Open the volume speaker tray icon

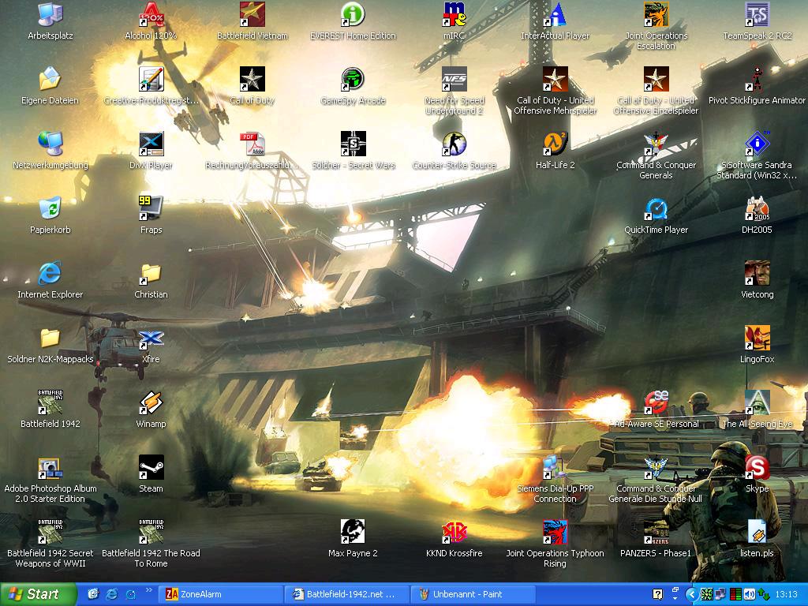click(x=749, y=595)
